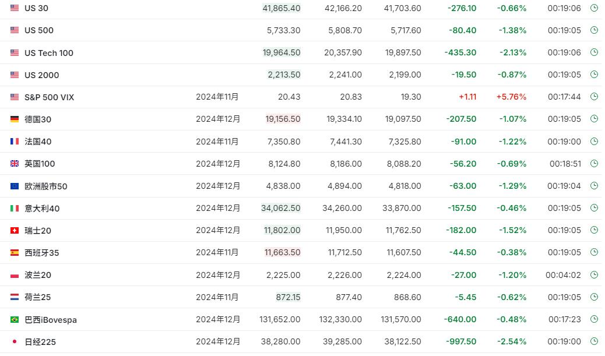Click the clock icon in 日经225 row

click(594, 341)
